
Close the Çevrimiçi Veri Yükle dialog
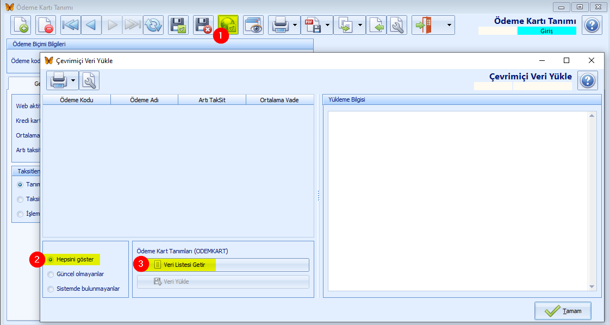point(592,60)
